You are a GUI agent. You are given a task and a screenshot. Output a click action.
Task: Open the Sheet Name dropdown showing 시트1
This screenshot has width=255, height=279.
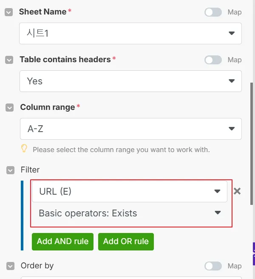(130, 33)
